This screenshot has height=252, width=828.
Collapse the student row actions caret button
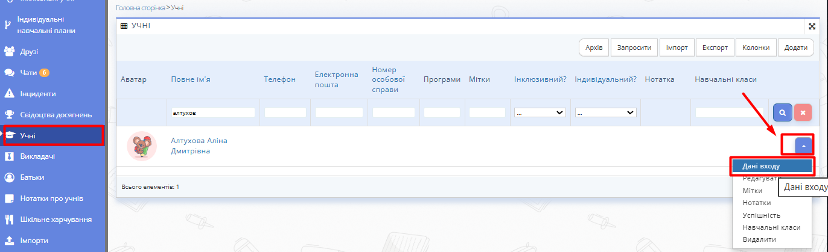coord(803,146)
